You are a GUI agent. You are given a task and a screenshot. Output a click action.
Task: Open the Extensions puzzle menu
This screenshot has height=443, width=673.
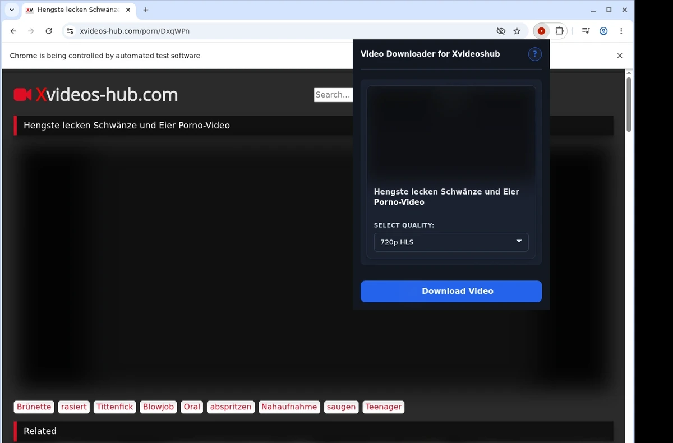point(559,31)
